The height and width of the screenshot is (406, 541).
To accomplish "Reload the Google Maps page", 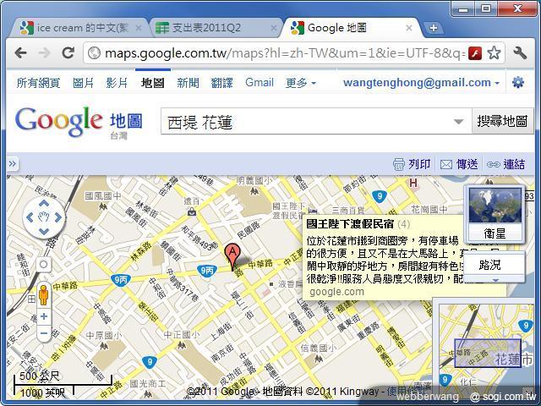I will pyautogui.click(x=68, y=52).
